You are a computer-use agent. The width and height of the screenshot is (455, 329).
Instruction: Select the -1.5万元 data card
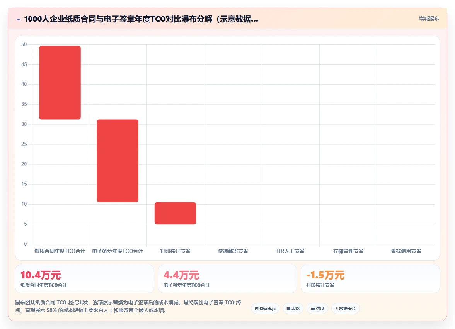click(370, 279)
